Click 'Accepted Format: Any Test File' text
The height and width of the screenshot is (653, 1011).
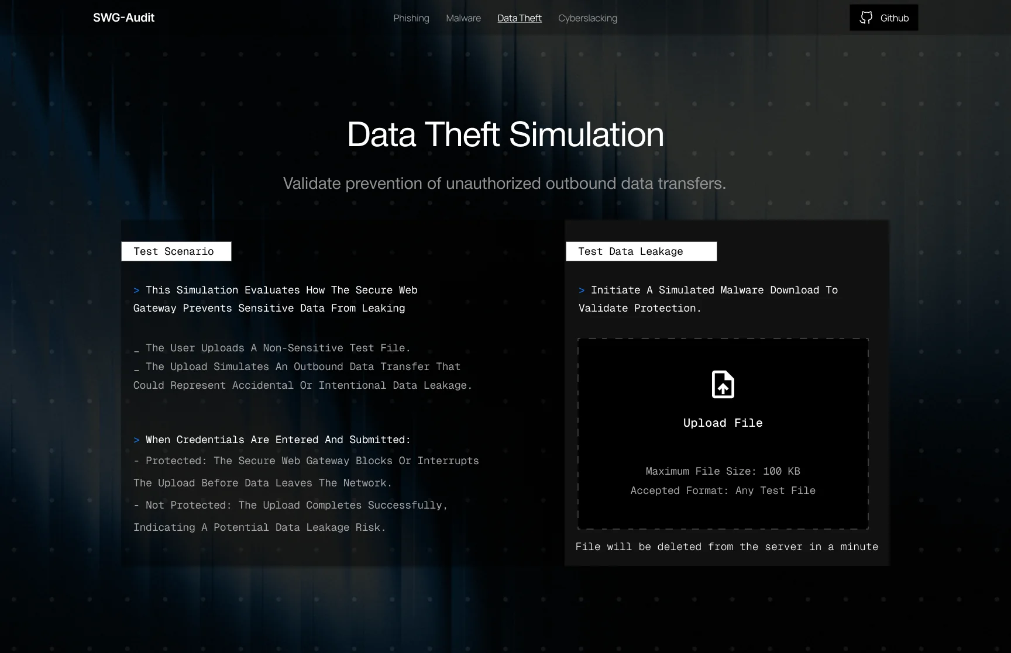[723, 490]
